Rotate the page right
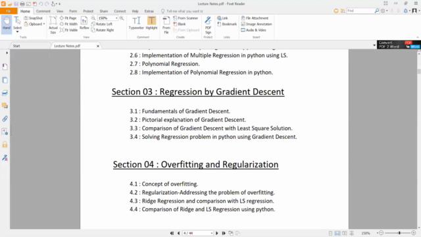 (103, 30)
